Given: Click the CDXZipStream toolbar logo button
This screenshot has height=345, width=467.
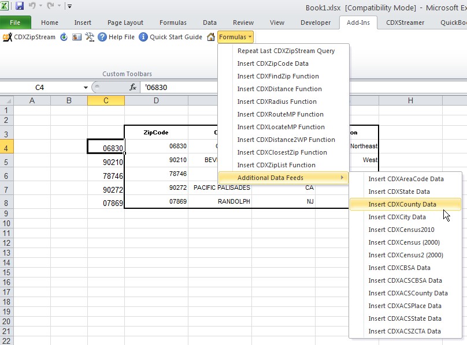Looking at the screenshot, I should pyautogui.click(x=29, y=37).
